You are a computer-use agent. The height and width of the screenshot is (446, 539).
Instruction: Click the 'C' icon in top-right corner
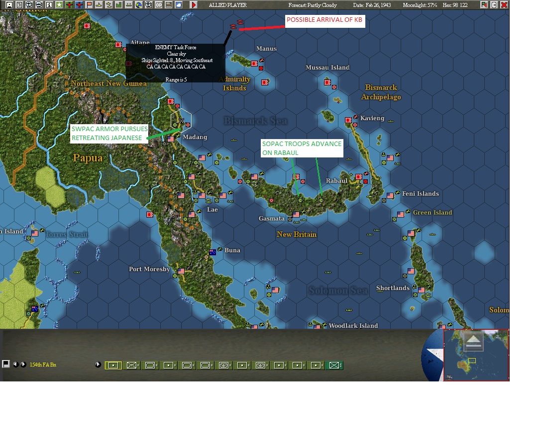click(x=494, y=5)
